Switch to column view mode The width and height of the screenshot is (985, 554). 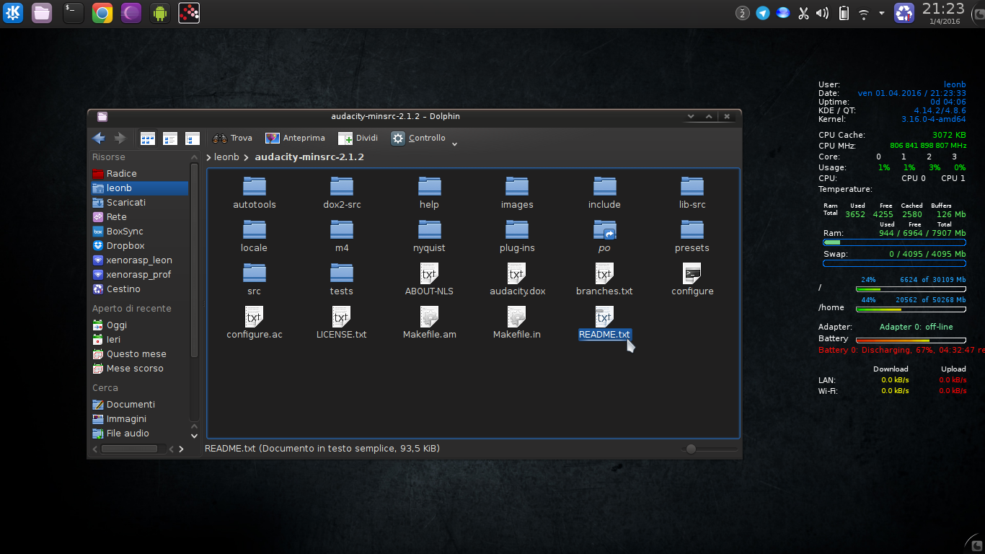pos(192,138)
